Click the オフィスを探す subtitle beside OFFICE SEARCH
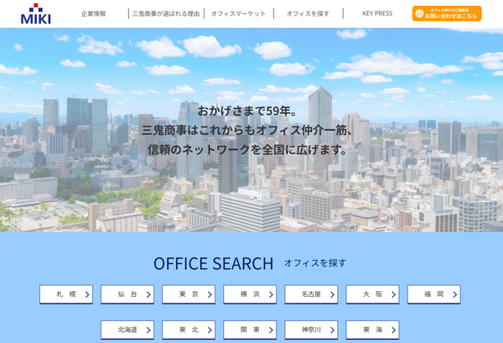503x343 pixels. click(x=315, y=263)
